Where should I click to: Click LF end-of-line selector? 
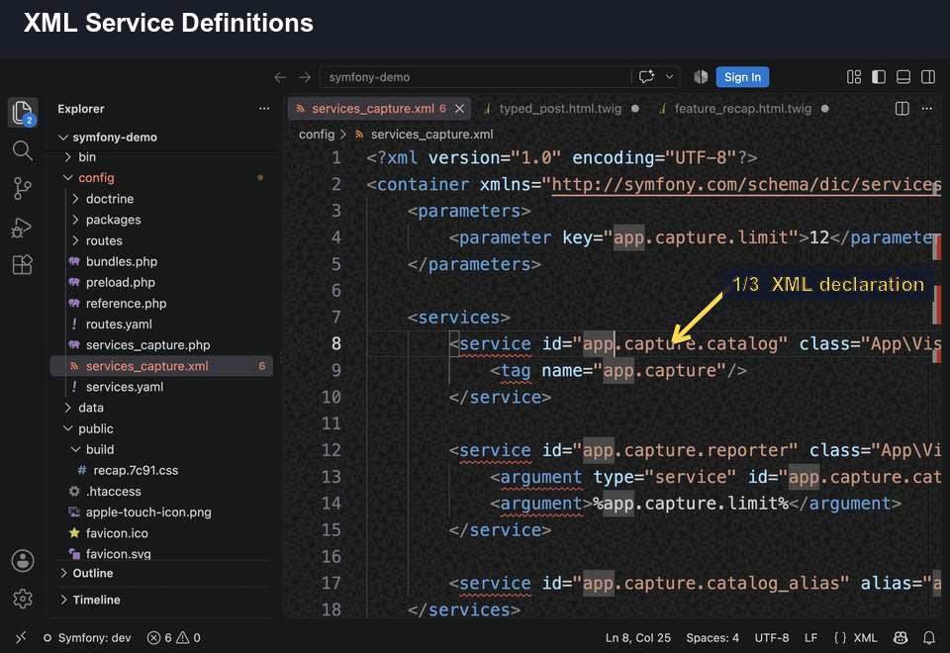coord(810,638)
